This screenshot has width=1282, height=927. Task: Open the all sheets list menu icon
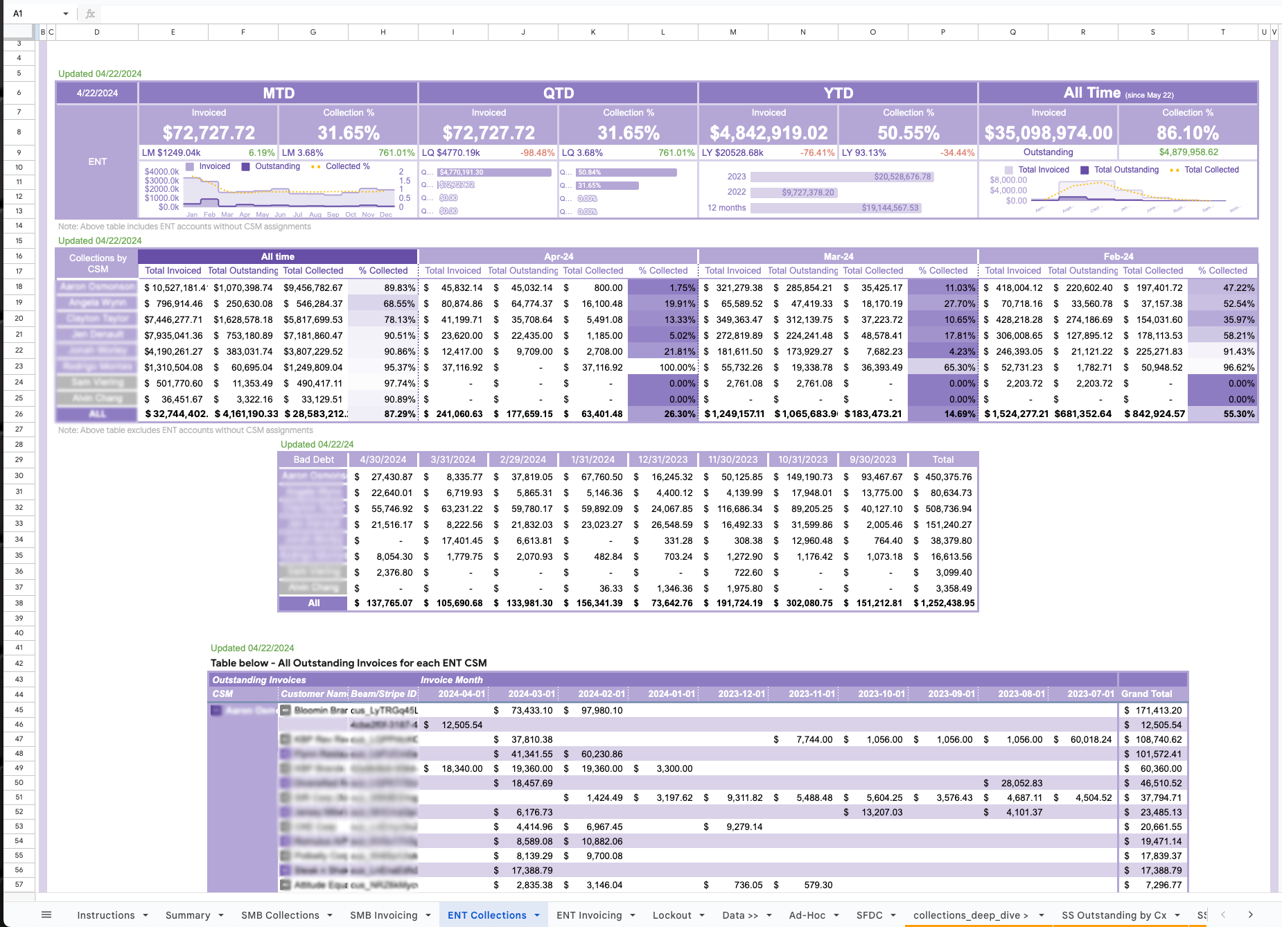click(x=46, y=915)
